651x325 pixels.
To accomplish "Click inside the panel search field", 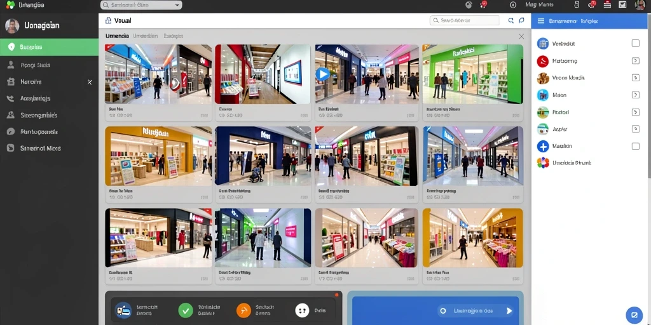I will click(x=464, y=20).
